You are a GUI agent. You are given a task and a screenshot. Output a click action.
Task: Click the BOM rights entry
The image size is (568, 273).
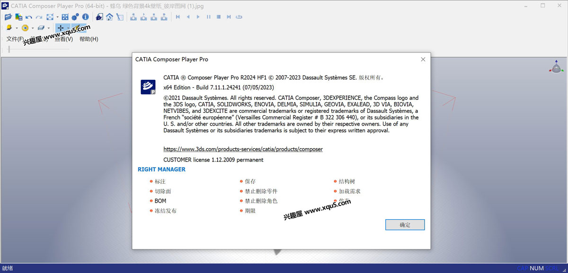pyautogui.click(x=160, y=201)
